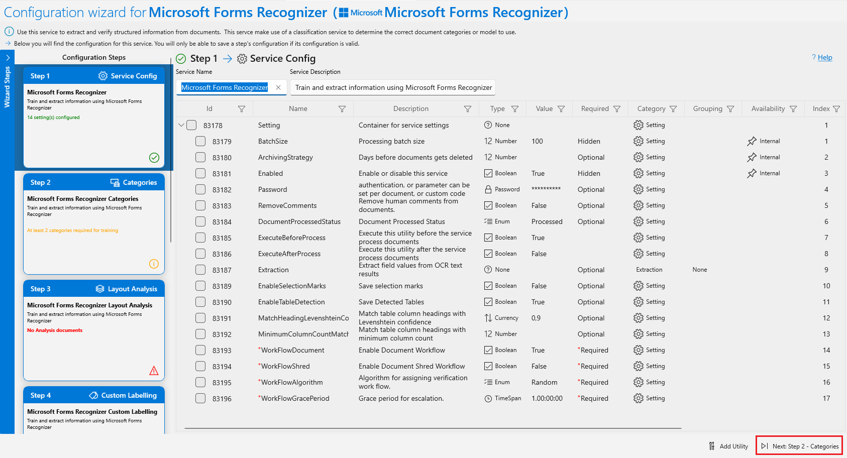Click the 100 value for BatchSize

(x=537, y=141)
